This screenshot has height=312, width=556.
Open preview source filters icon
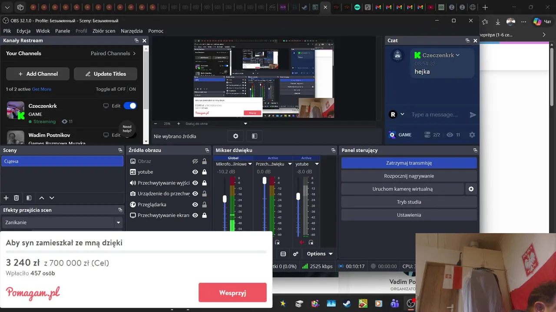coord(255,136)
